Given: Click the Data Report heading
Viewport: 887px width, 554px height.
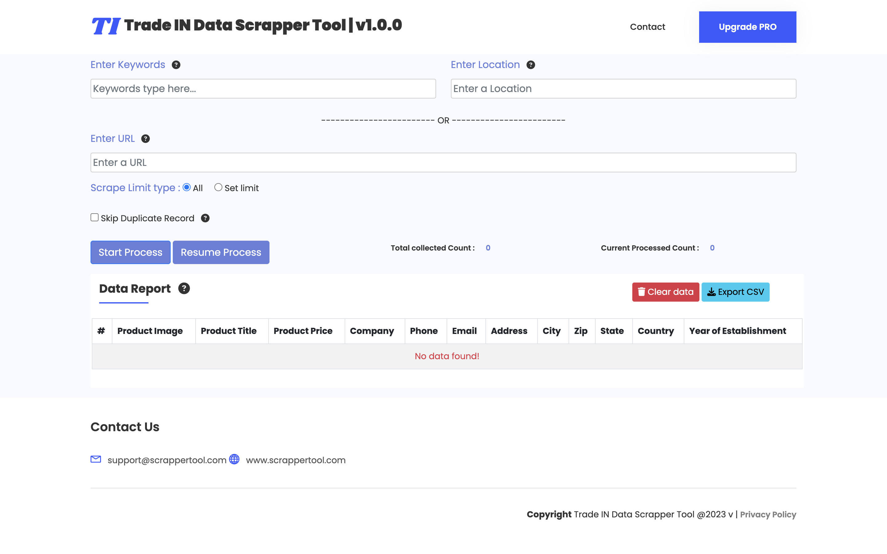Looking at the screenshot, I should [135, 289].
